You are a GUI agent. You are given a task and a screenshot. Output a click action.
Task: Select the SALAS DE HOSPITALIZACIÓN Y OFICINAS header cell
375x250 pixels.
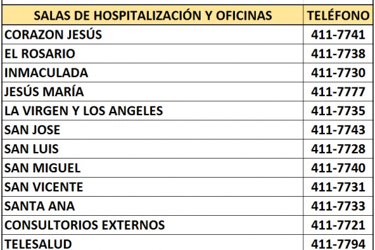(153, 15)
